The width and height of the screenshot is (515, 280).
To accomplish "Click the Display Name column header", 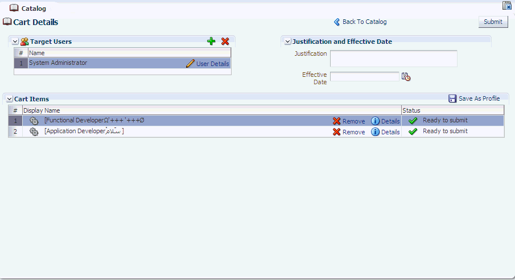I will click(212, 110).
